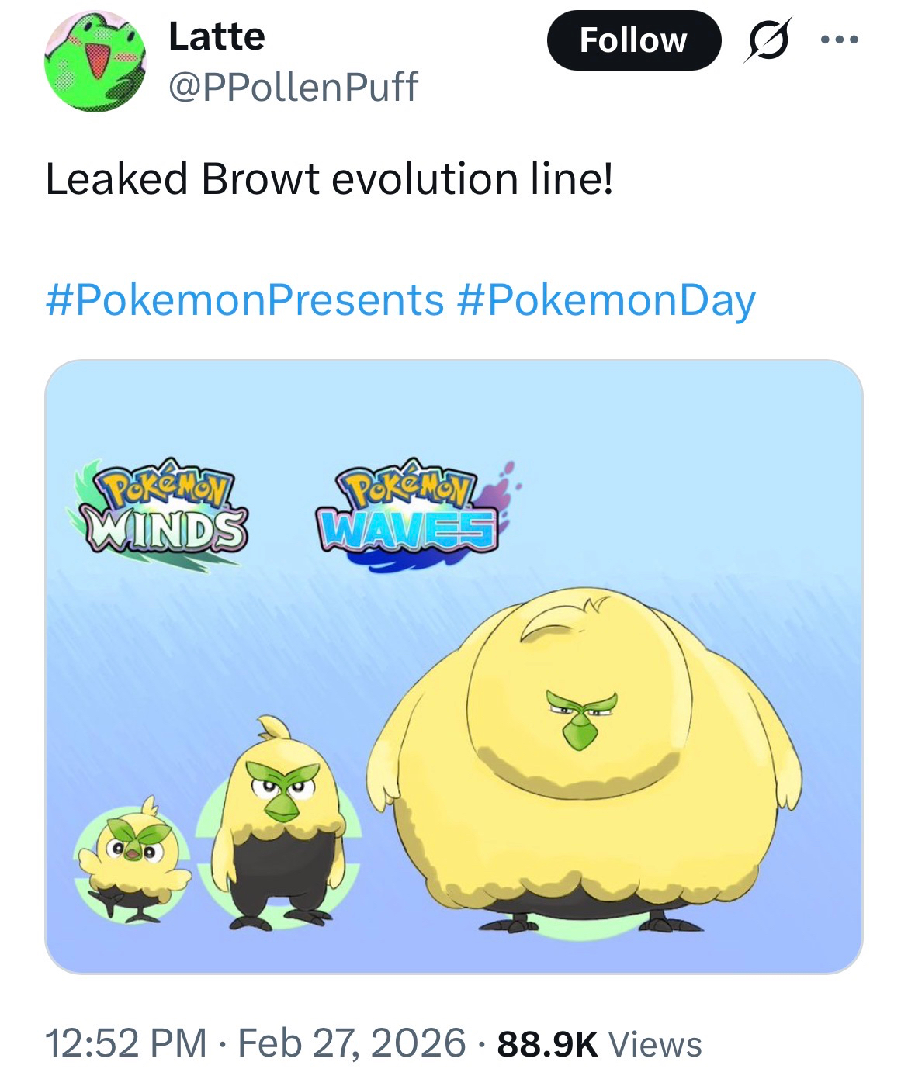Open Latte's frog profile avatar
Viewport: 908px width, 1086px height.
tap(95, 64)
